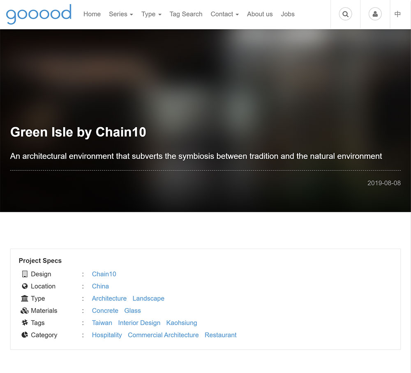
Task: Open Tag Search page
Action: [x=186, y=14]
